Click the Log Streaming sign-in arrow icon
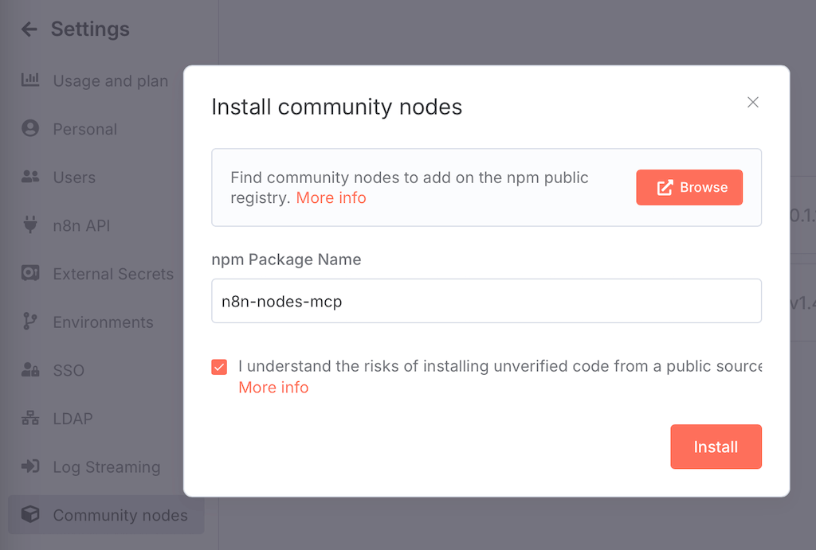The height and width of the screenshot is (550, 816). [x=30, y=466]
